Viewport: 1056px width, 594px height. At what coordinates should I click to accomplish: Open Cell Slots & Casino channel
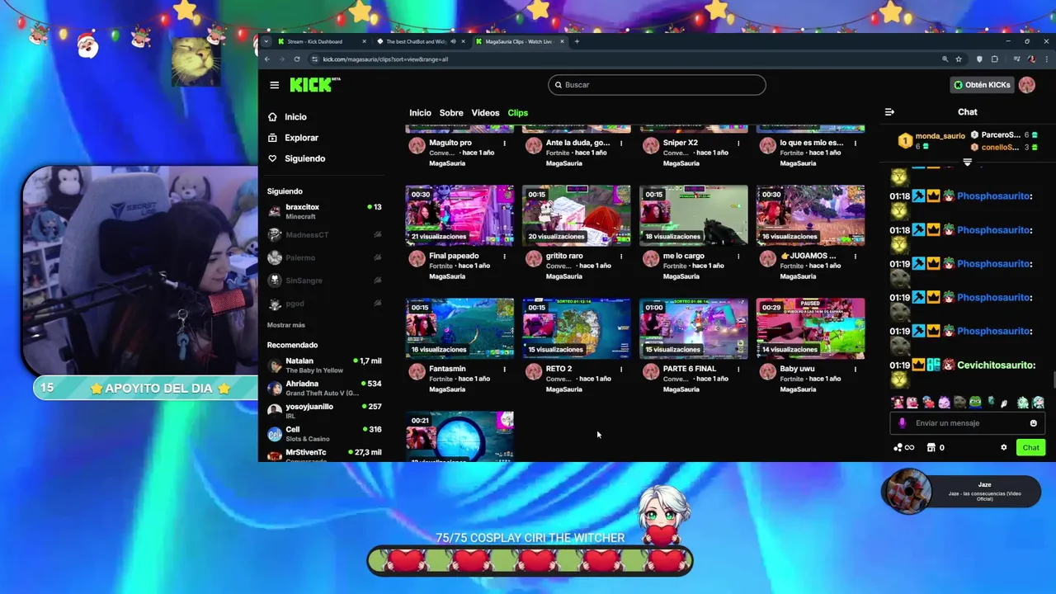tap(323, 434)
